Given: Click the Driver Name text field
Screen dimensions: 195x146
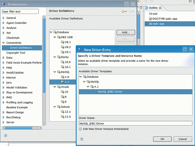Looking at the screenshot, I should pos(135,124).
